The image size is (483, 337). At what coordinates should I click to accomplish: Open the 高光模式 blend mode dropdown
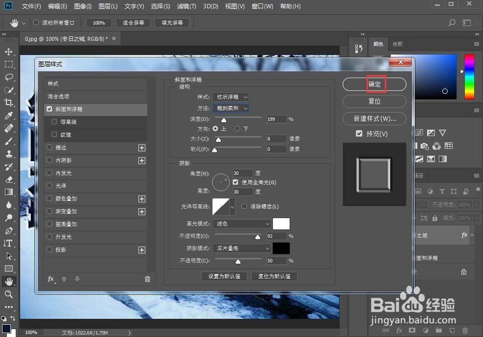tap(241, 224)
